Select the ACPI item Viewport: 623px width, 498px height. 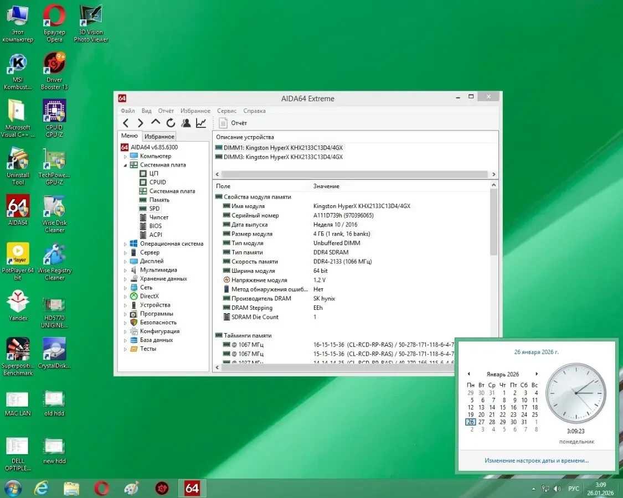click(155, 235)
